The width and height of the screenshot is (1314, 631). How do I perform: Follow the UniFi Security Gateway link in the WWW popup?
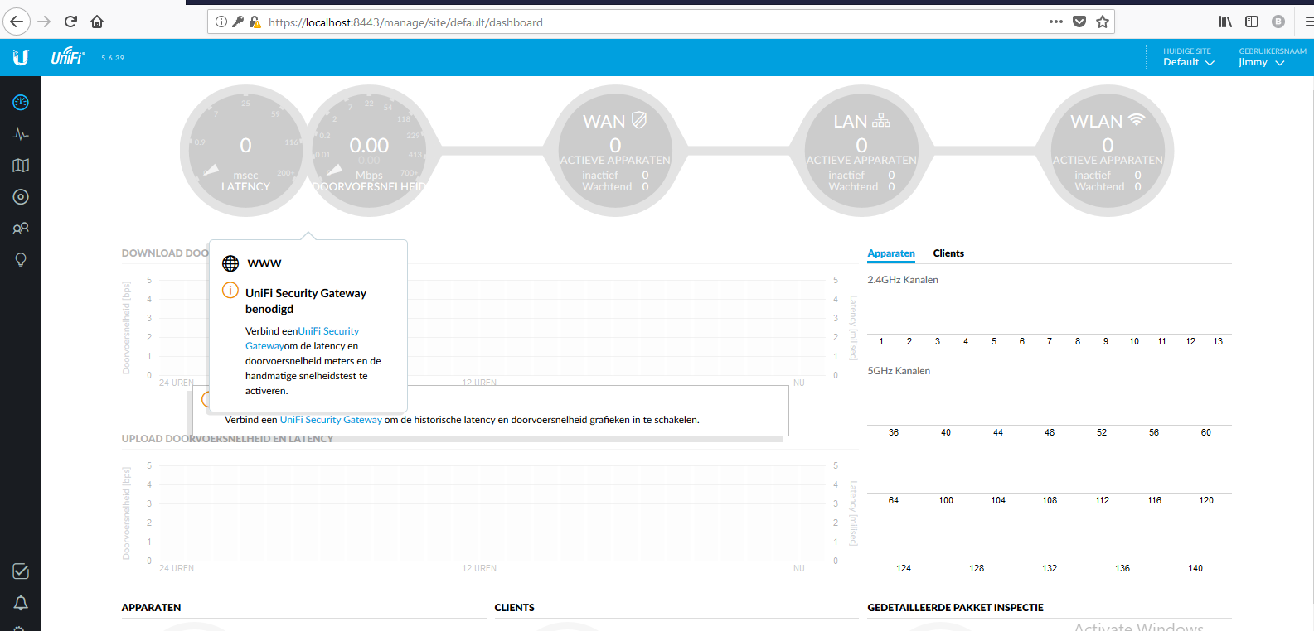click(327, 331)
